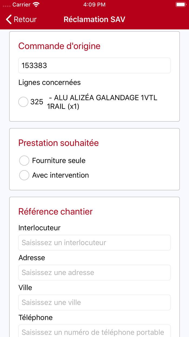Tap the 4:09 PM clock

click(94, 5)
